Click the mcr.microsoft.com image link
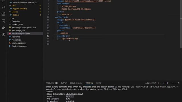This screenshot has width=182, height=102. pyautogui.click(x=81, y=1)
